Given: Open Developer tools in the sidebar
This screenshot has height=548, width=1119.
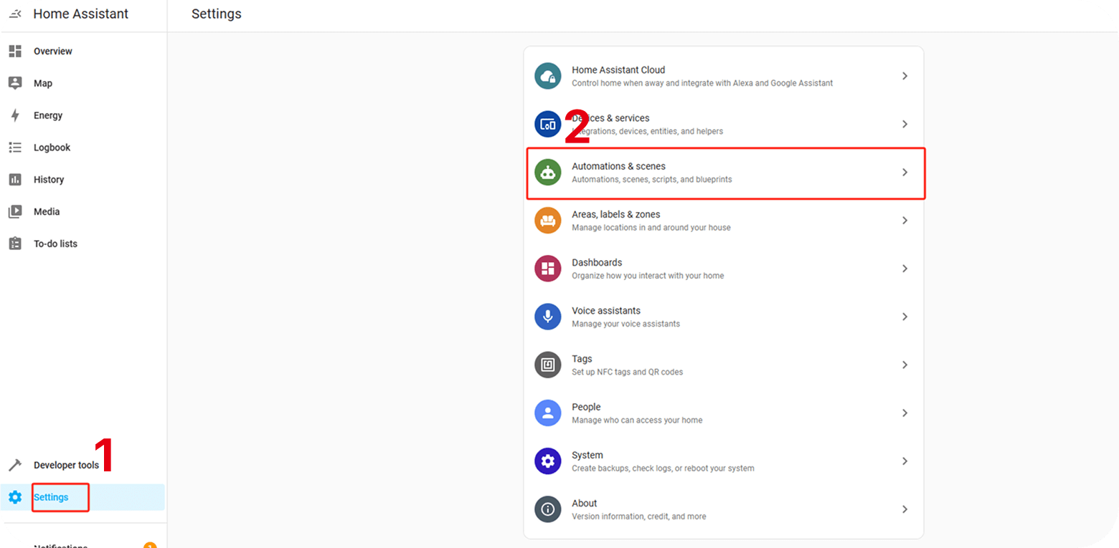Looking at the screenshot, I should [82, 465].
